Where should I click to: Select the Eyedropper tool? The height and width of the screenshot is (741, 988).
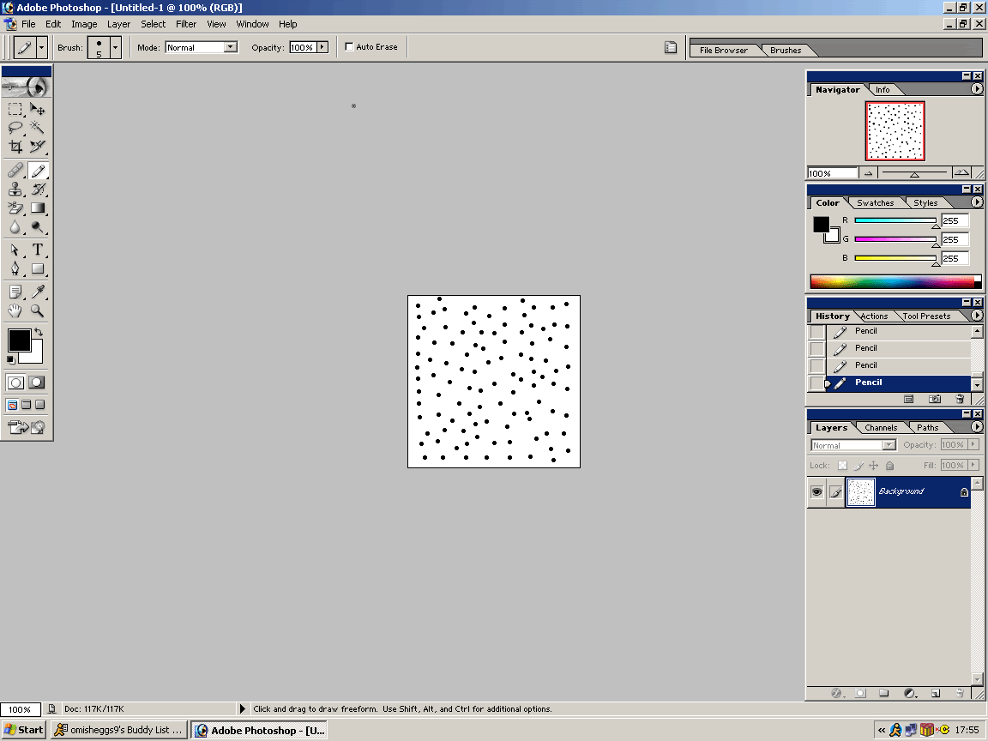(x=37, y=291)
